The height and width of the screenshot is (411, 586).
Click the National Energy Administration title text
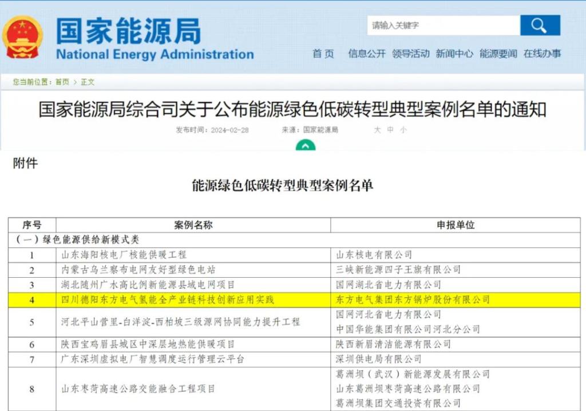click(155, 54)
